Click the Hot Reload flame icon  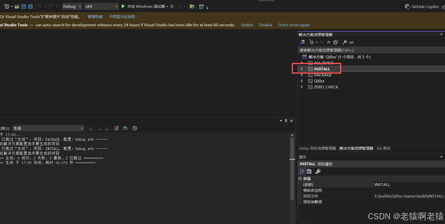tap(179, 7)
